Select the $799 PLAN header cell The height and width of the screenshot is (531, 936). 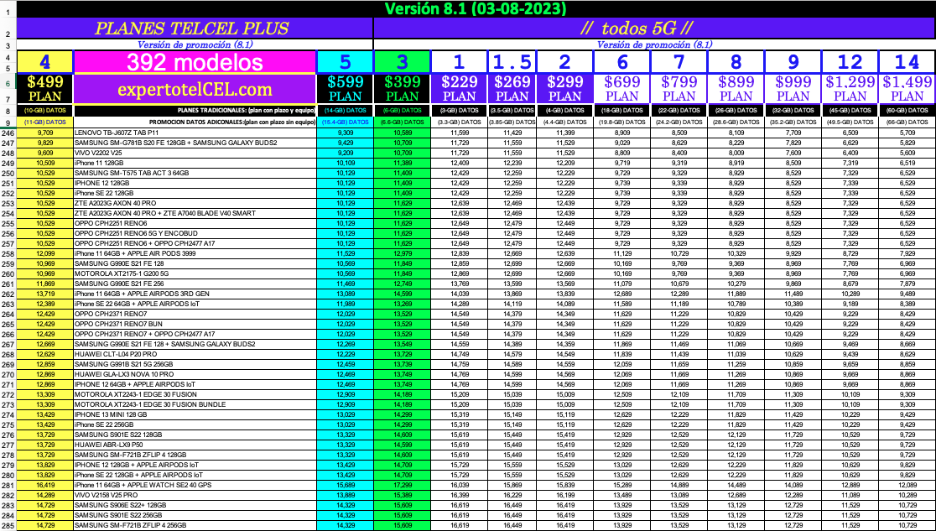[x=679, y=89]
